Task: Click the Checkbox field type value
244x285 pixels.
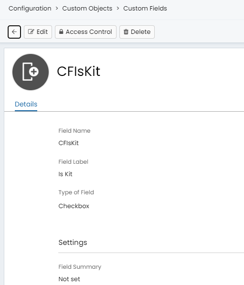Action: [x=74, y=206]
